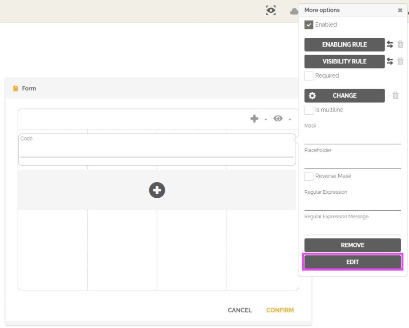Focus the Code input field
Viewport: 409px width, 328px height.
tap(156, 151)
